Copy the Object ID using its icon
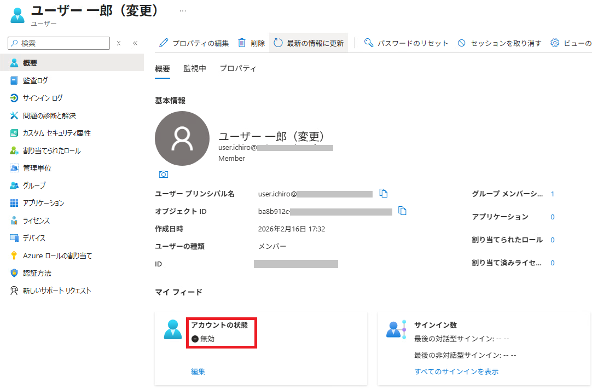Viewport: 592px width, 389px height. (403, 211)
